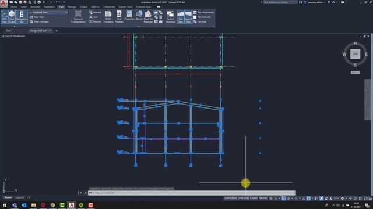Viewport: 373px width, 209px height.
Task: Open Windows Start menu
Action: (5, 205)
